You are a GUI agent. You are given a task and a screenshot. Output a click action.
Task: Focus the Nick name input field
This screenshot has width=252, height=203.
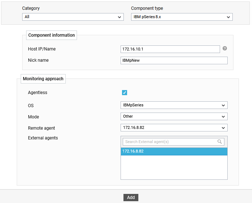point(174,60)
